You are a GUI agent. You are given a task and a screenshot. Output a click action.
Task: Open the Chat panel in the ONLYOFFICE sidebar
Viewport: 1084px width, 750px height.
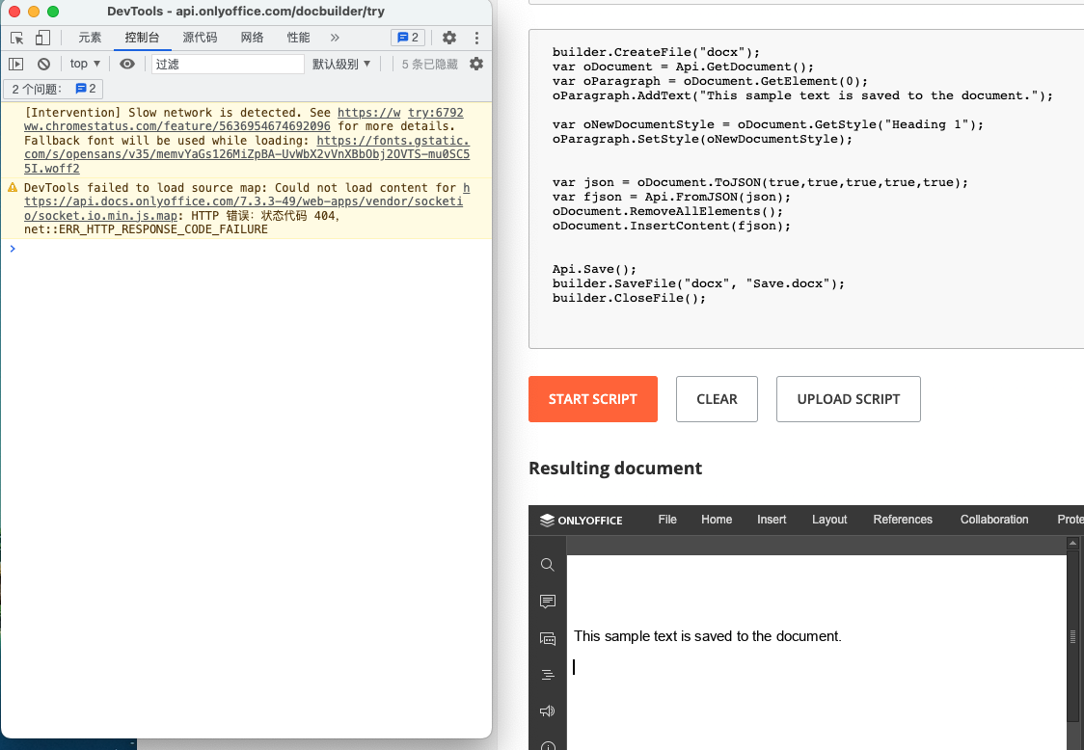tap(548, 639)
